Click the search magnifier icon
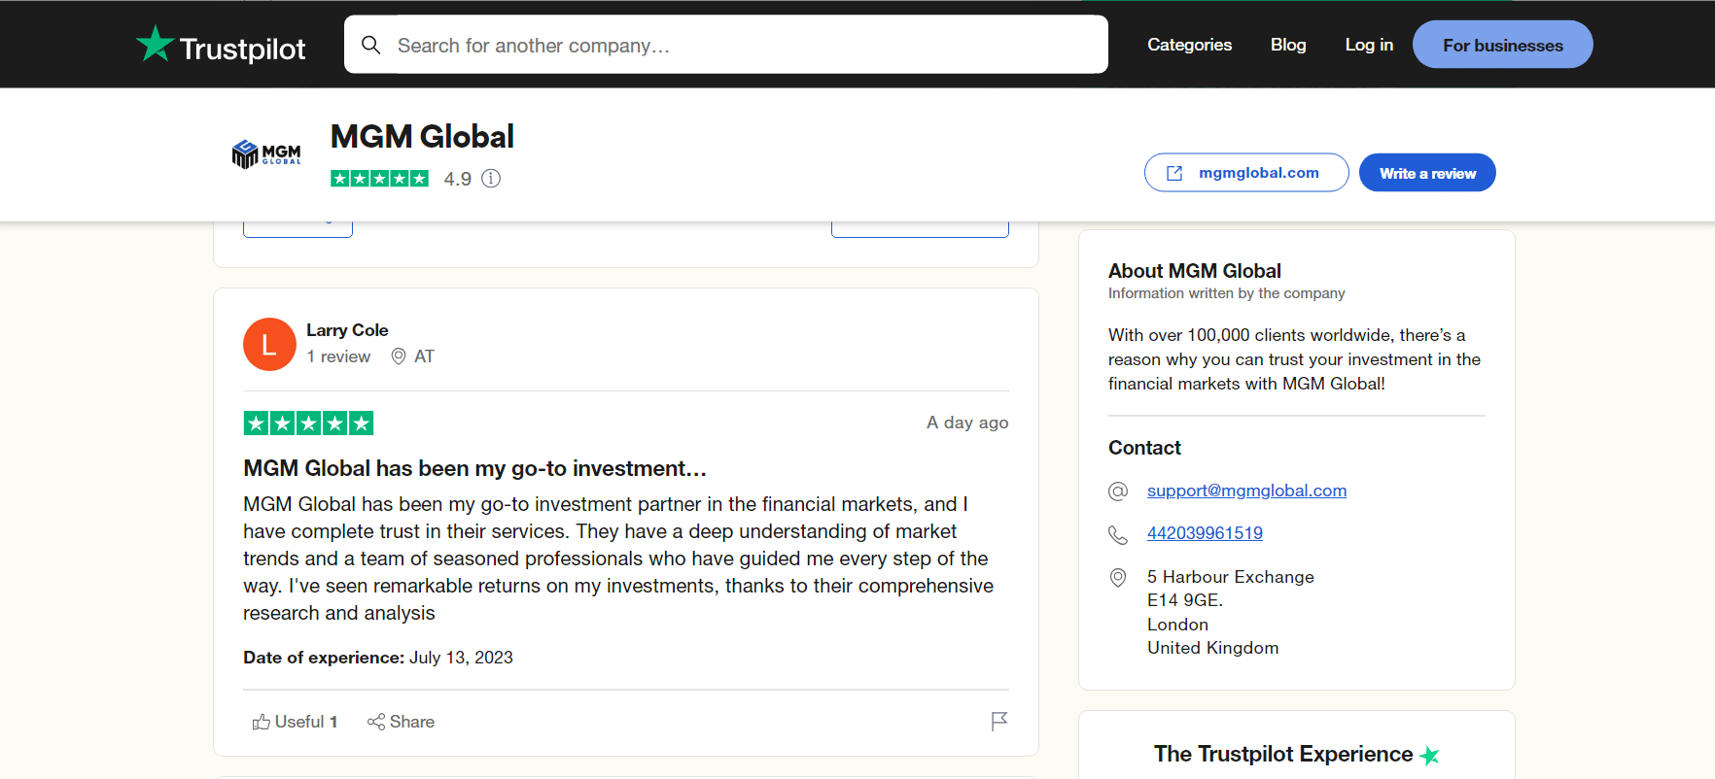This screenshot has width=1715, height=779. pos(370,45)
